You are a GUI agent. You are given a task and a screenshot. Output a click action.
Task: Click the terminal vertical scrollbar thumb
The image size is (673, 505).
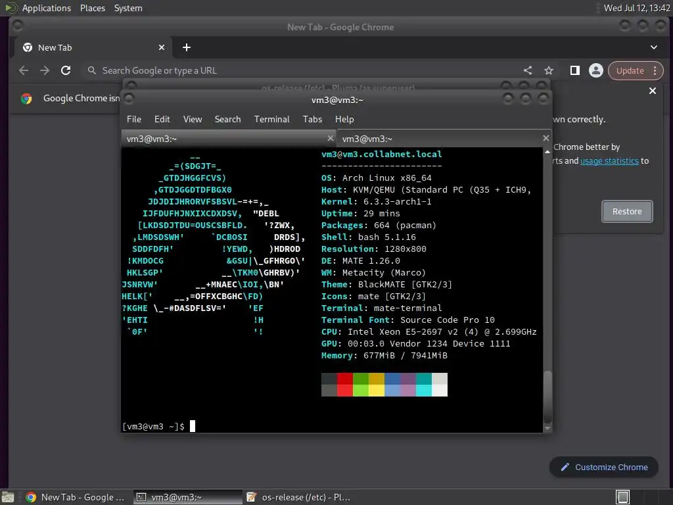point(547,397)
